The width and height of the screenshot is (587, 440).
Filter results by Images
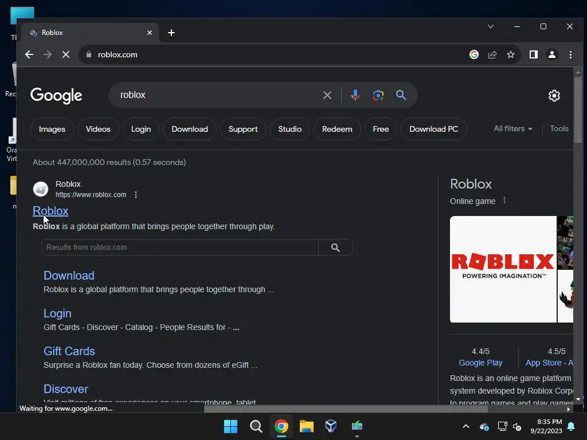click(x=52, y=129)
